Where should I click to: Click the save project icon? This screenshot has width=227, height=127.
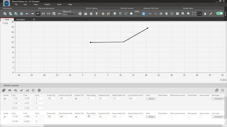coord(16,14)
